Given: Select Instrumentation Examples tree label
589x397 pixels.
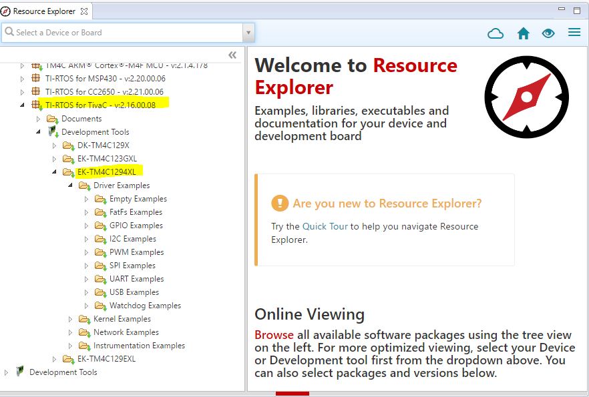Looking at the screenshot, I should pyautogui.click(x=140, y=346).
